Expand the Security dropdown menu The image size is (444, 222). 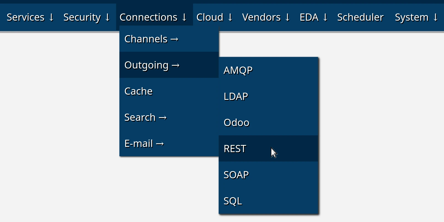tap(87, 17)
